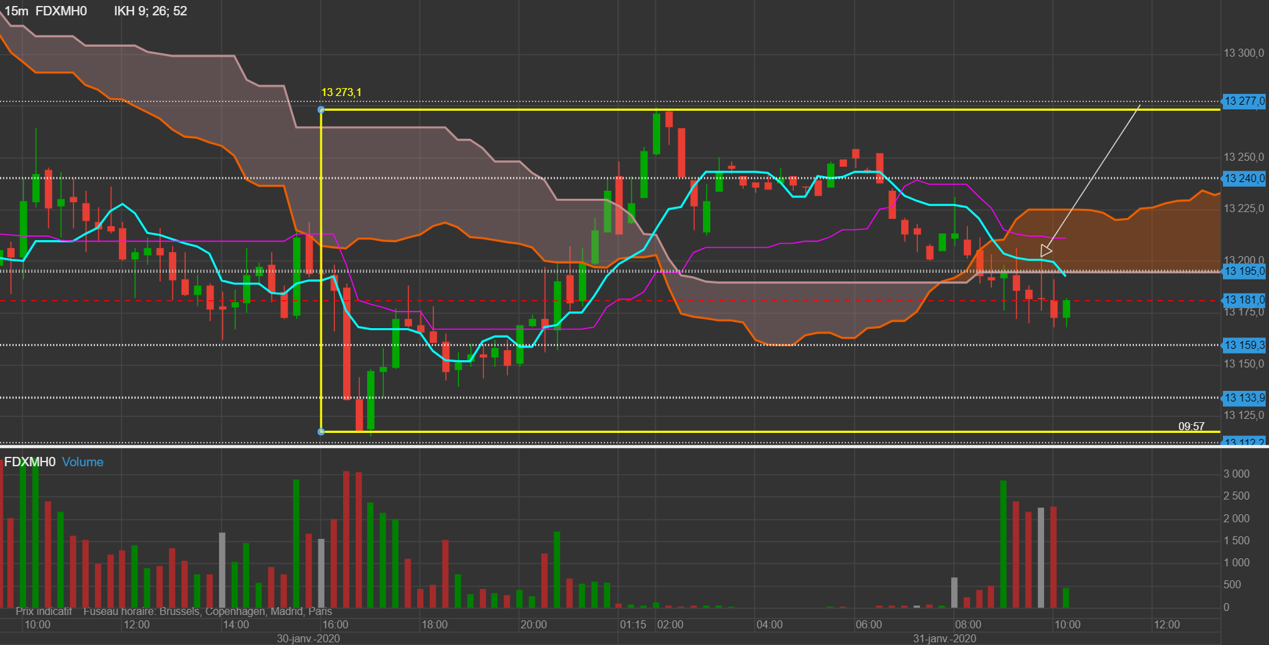The height and width of the screenshot is (645, 1269).
Task: Select the 13 159,3 price level tag
Action: (1244, 346)
